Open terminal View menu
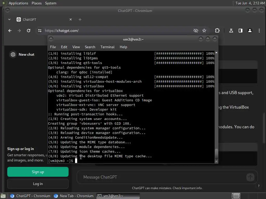Viewport: 266px width, 199px height. 76,47
